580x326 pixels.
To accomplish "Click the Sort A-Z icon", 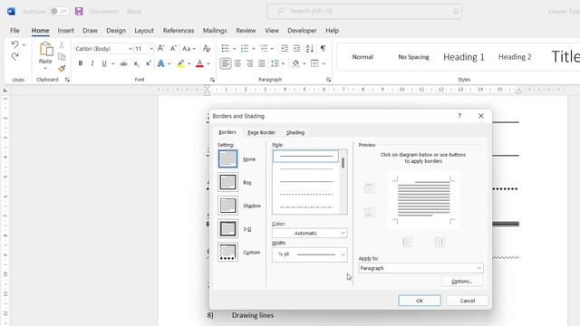I will [x=310, y=48].
